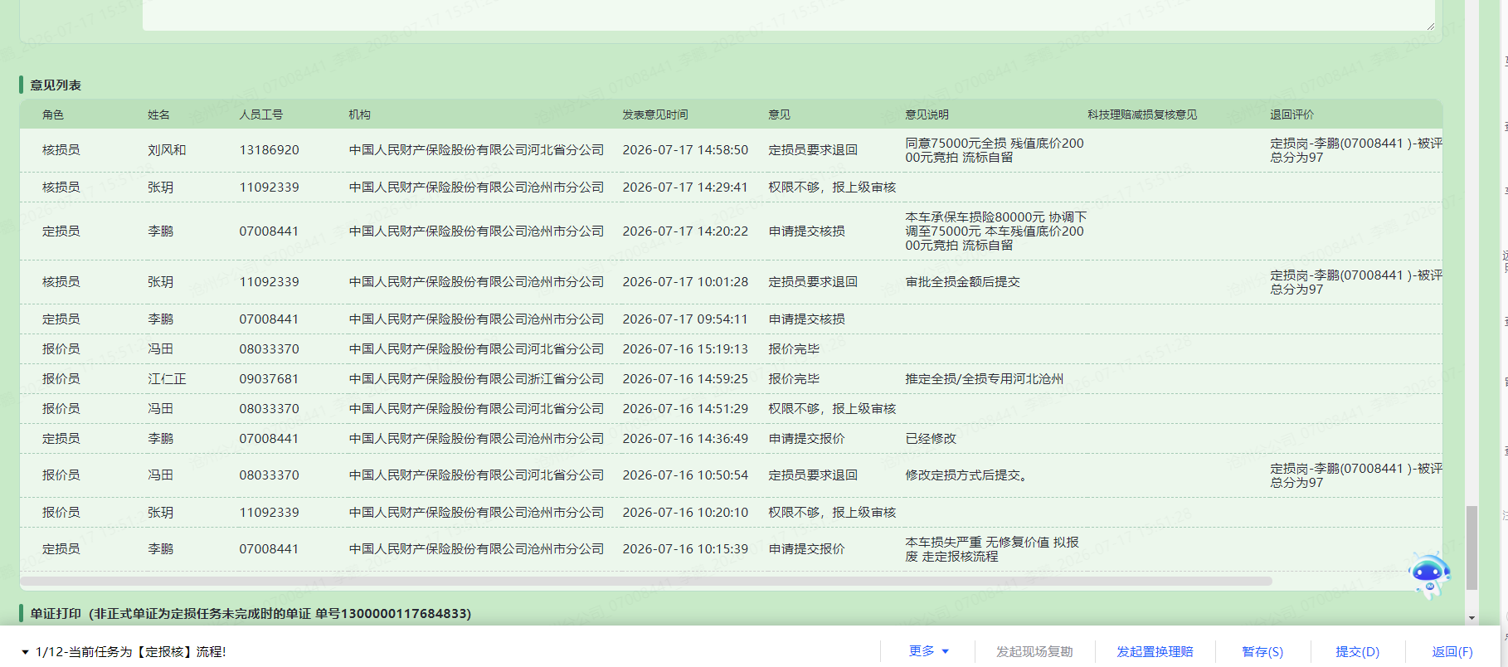This screenshot has width=1508, height=667.
Task: Click timestamp 2026-07-16 14:51:29
Action: (x=685, y=409)
